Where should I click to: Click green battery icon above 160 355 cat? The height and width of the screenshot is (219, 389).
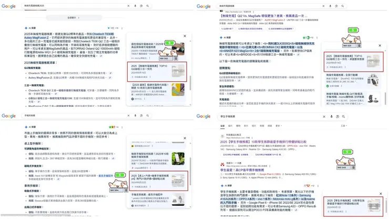[170, 43]
